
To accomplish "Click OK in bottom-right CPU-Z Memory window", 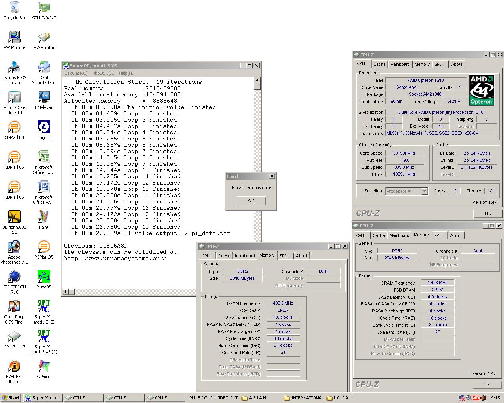I will tap(487, 385).
